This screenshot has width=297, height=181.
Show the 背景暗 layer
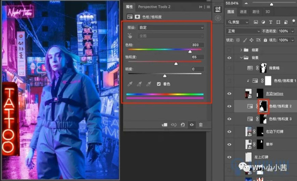(229, 68)
